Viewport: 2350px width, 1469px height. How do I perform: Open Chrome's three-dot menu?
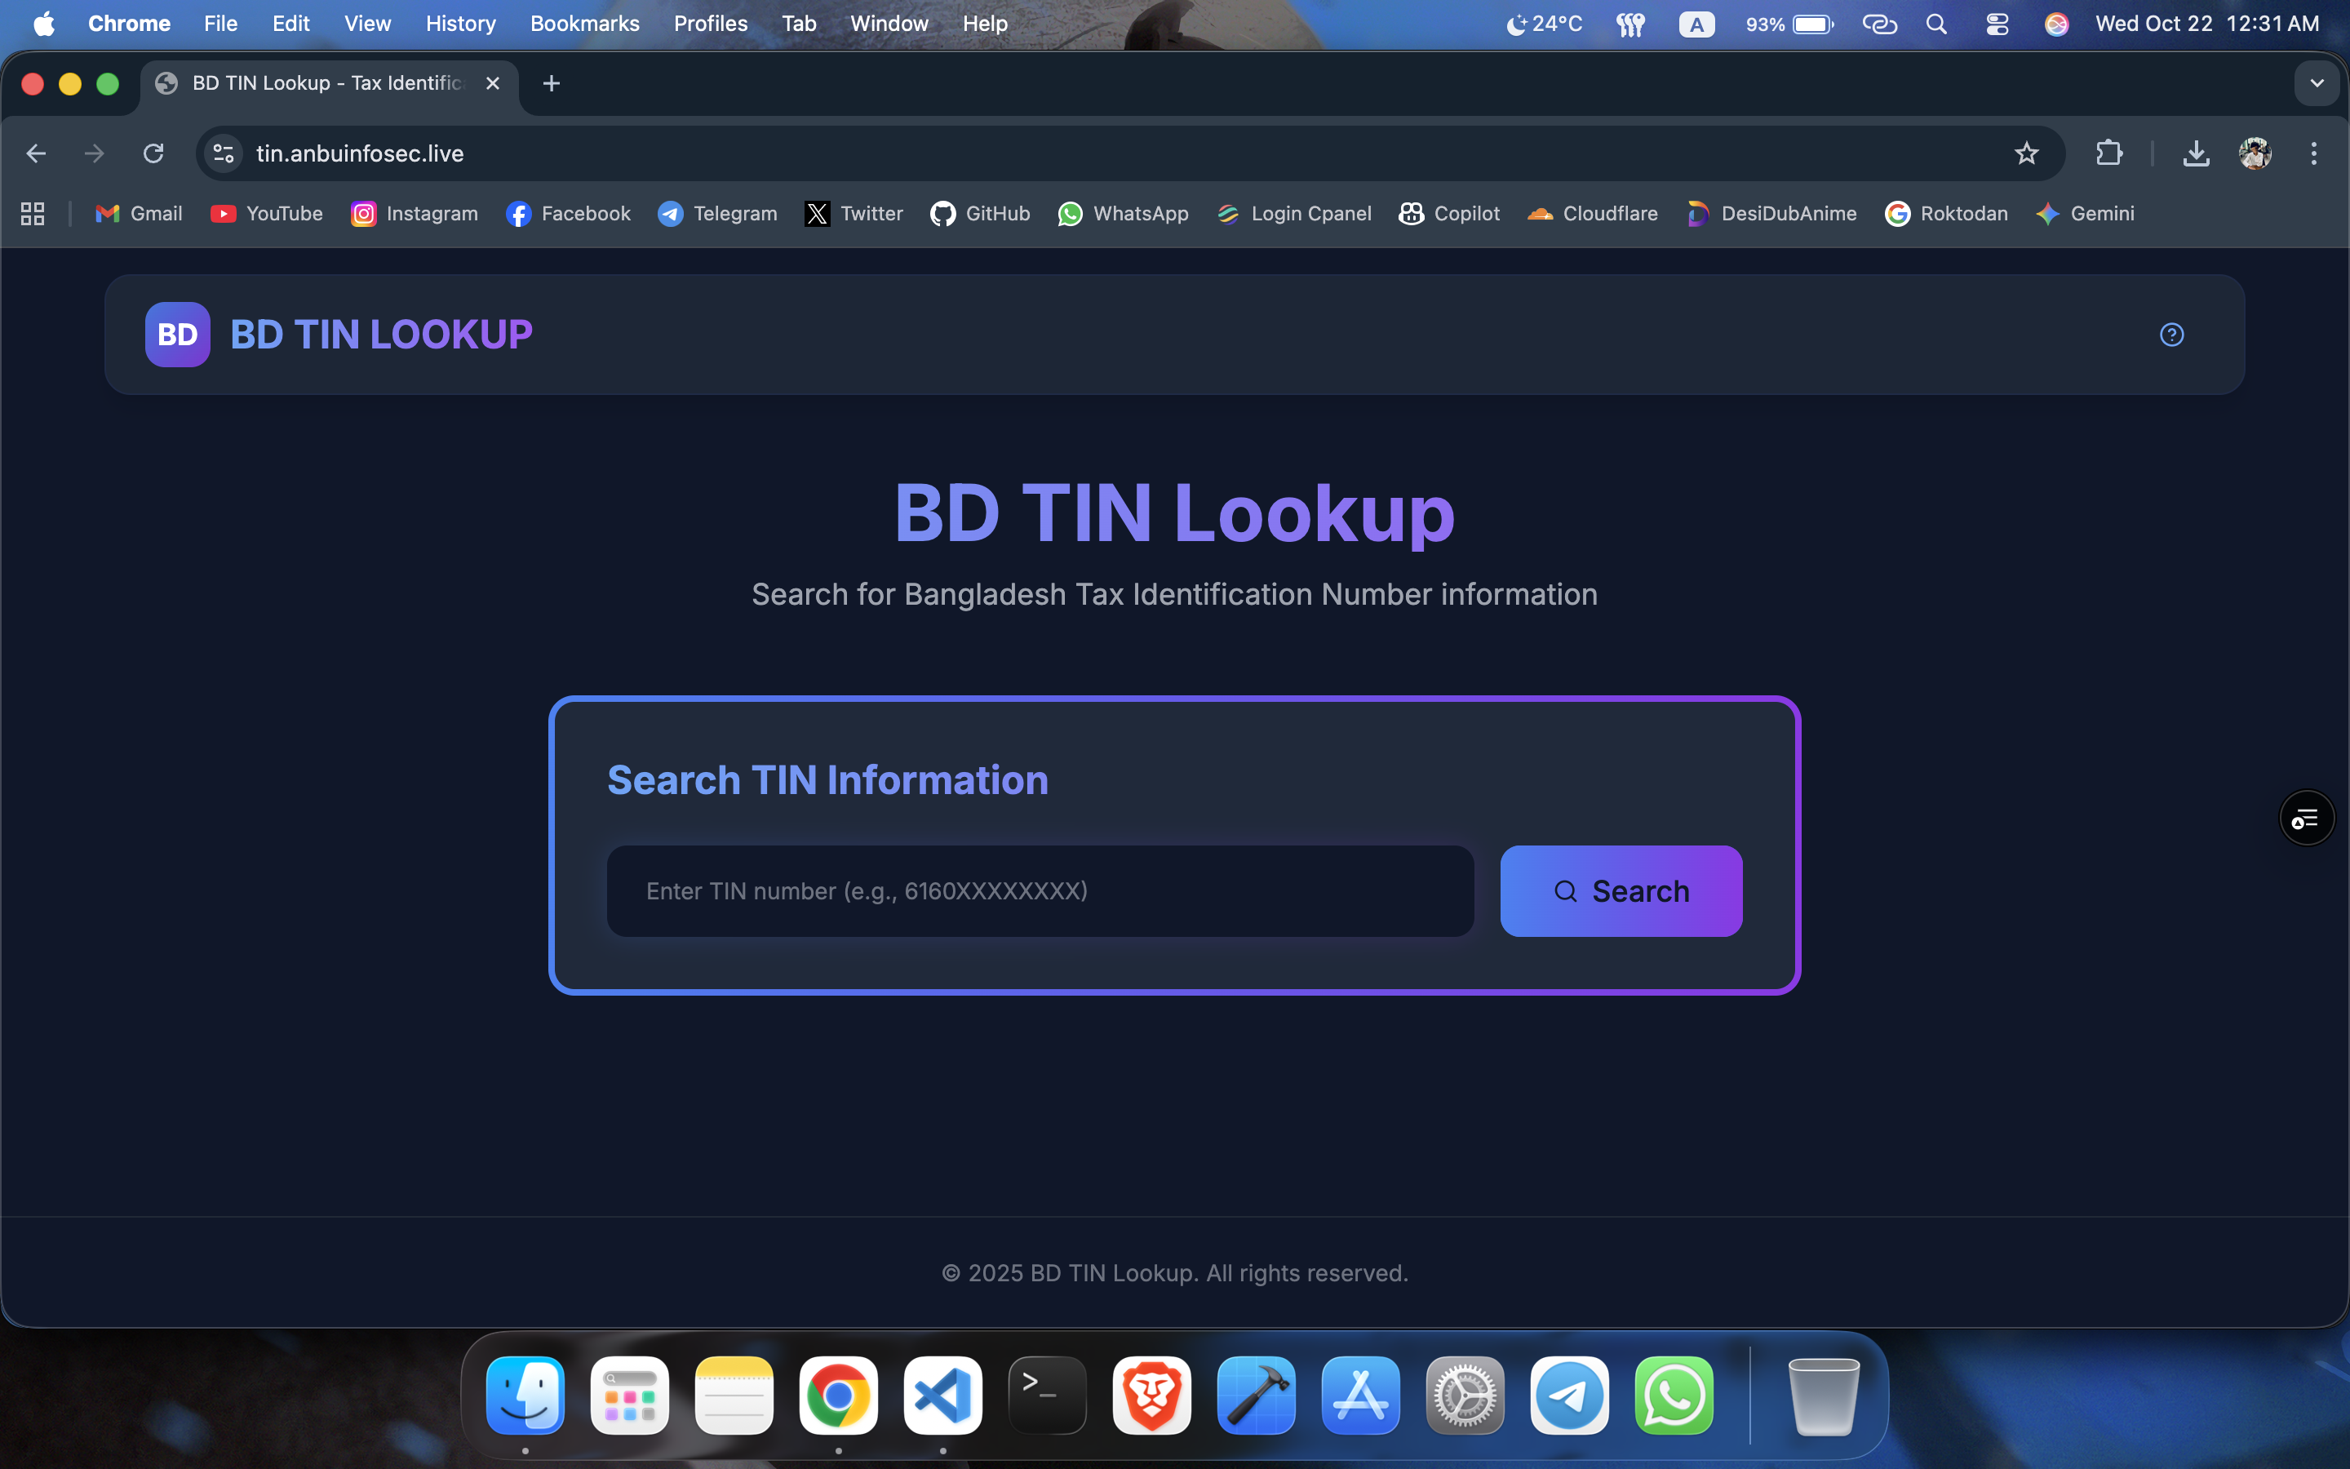2314,153
